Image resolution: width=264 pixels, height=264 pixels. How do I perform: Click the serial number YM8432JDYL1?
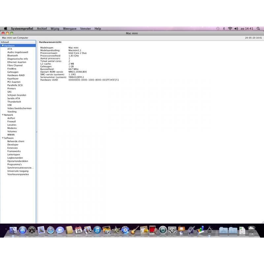point(76,77)
